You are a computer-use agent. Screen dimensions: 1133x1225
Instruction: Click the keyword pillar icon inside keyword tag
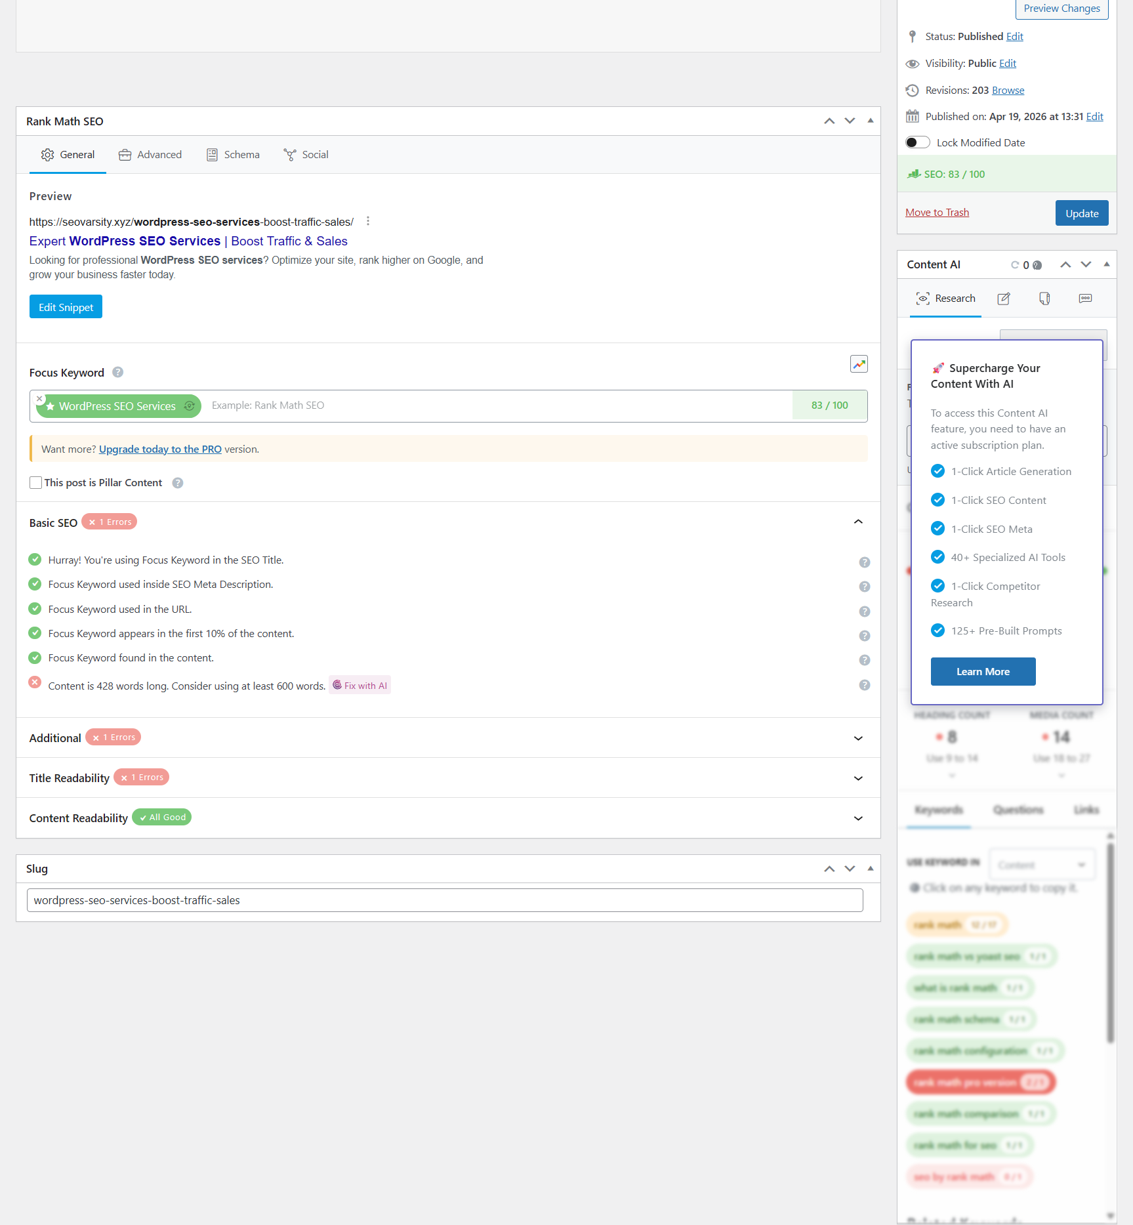pos(190,406)
